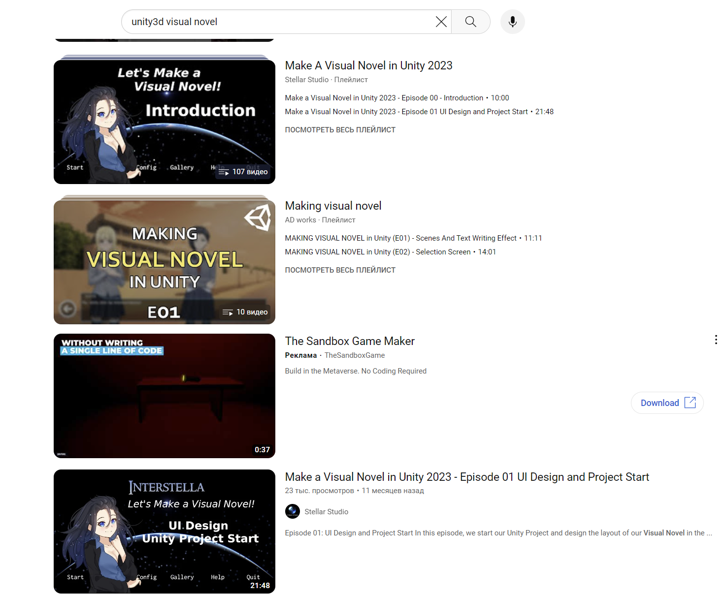727x594 pixels.
Task: Click the TheSandboxGame advertiser name
Action: click(x=355, y=355)
